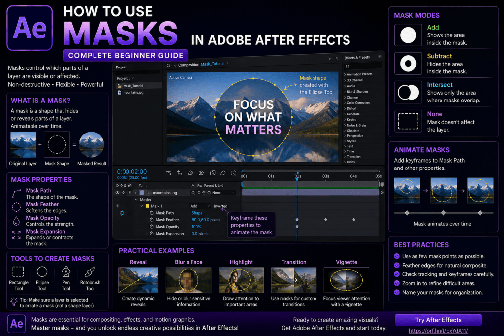Screen dimensions: 504x336
Task: Click the 100% Mask Opacity value
Action: pyautogui.click(x=196, y=227)
